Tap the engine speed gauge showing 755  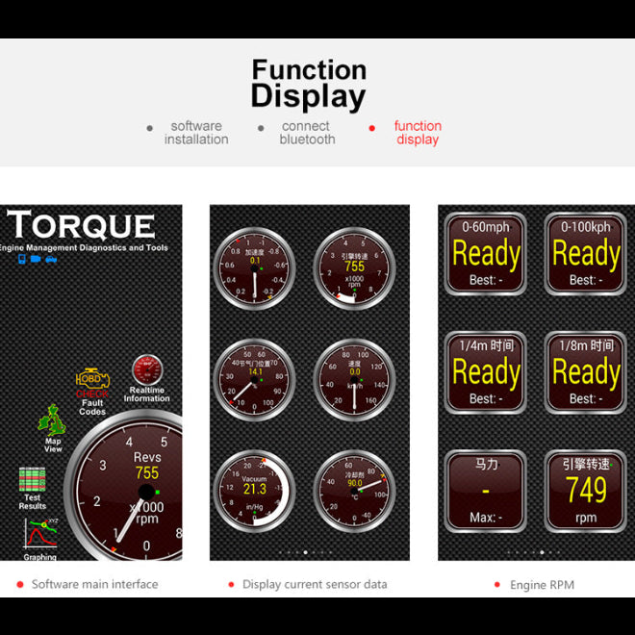coord(354,268)
